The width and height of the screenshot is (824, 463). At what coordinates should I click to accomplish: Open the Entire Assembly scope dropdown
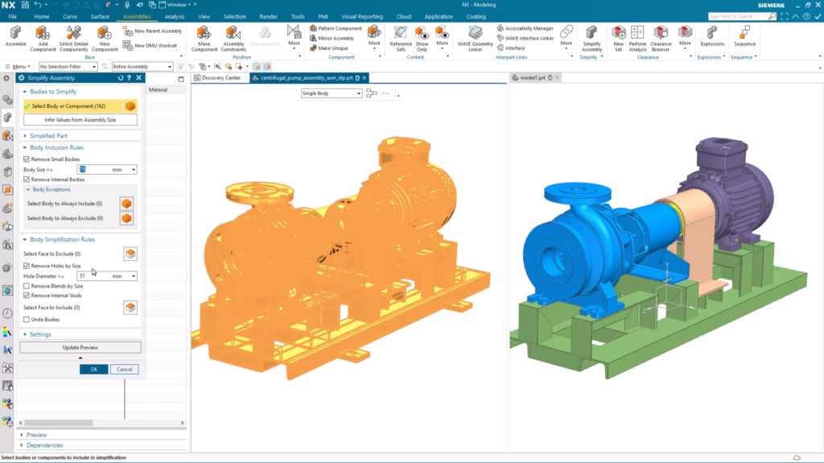[141, 67]
